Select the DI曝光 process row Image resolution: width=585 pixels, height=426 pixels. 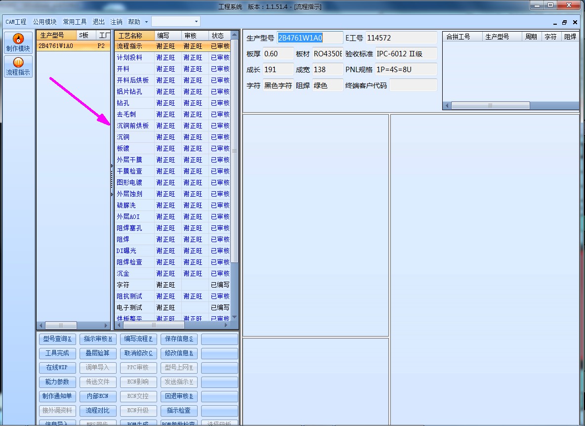tap(173, 251)
